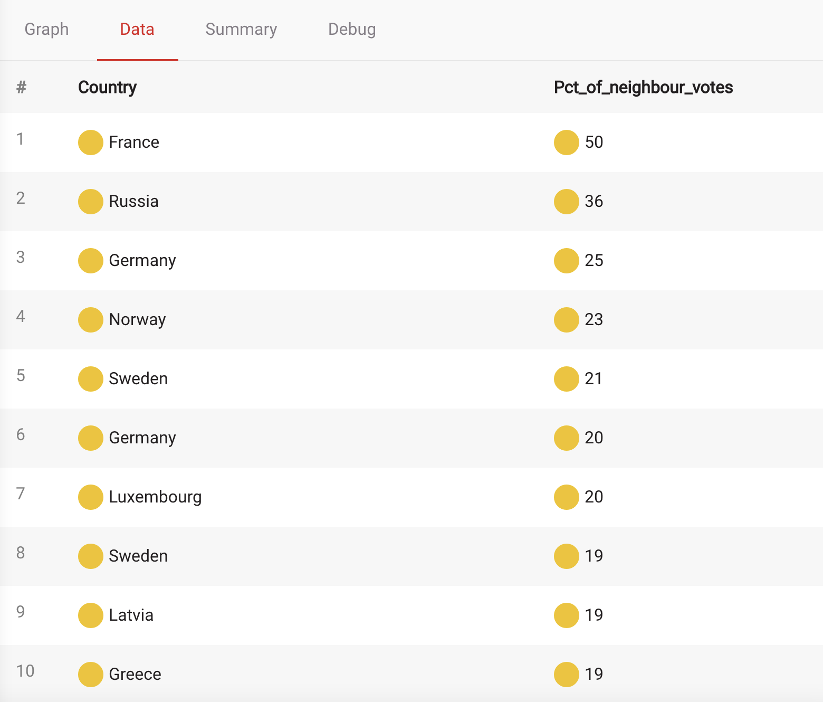Viewport: 823px width, 702px height.
Task: Open the Debug tab
Action: pyautogui.click(x=352, y=30)
